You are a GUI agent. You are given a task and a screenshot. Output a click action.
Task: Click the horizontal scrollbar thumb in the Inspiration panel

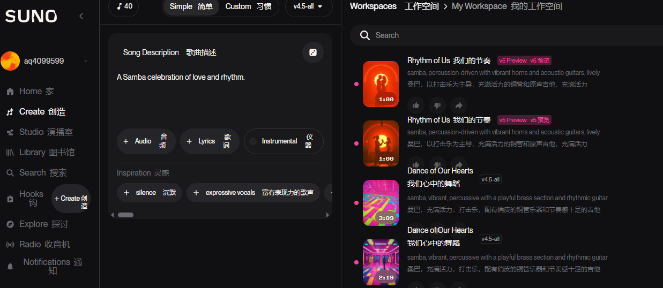pyautogui.click(x=125, y=215)
